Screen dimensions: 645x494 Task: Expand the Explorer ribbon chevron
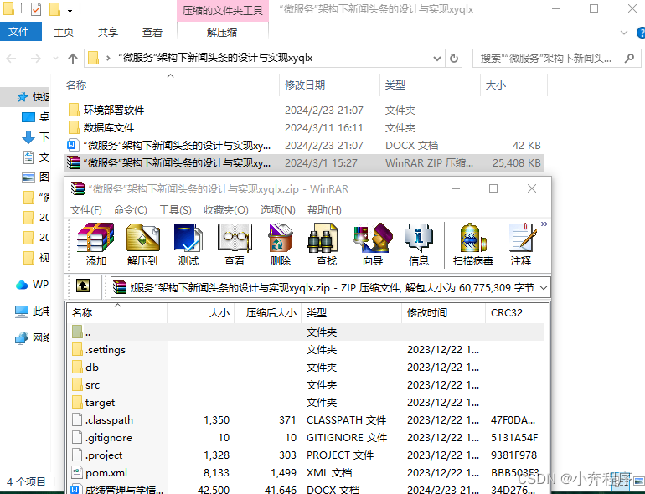click(623, 33)
